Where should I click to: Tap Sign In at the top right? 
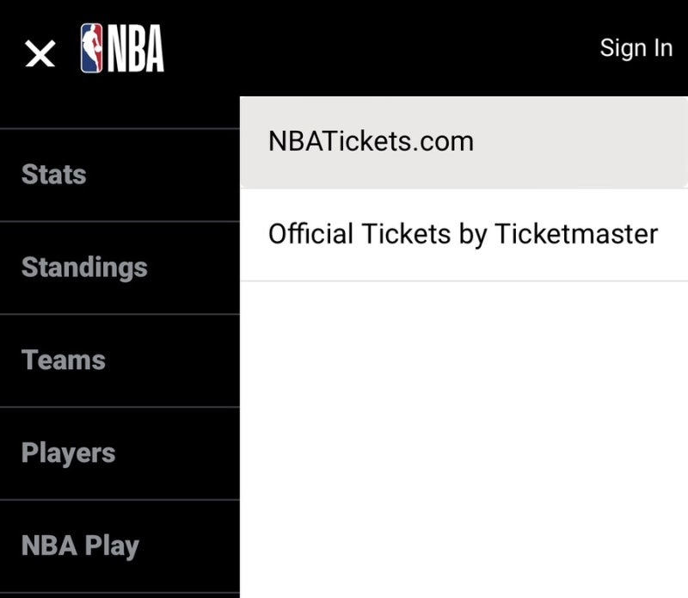point(636,48)
